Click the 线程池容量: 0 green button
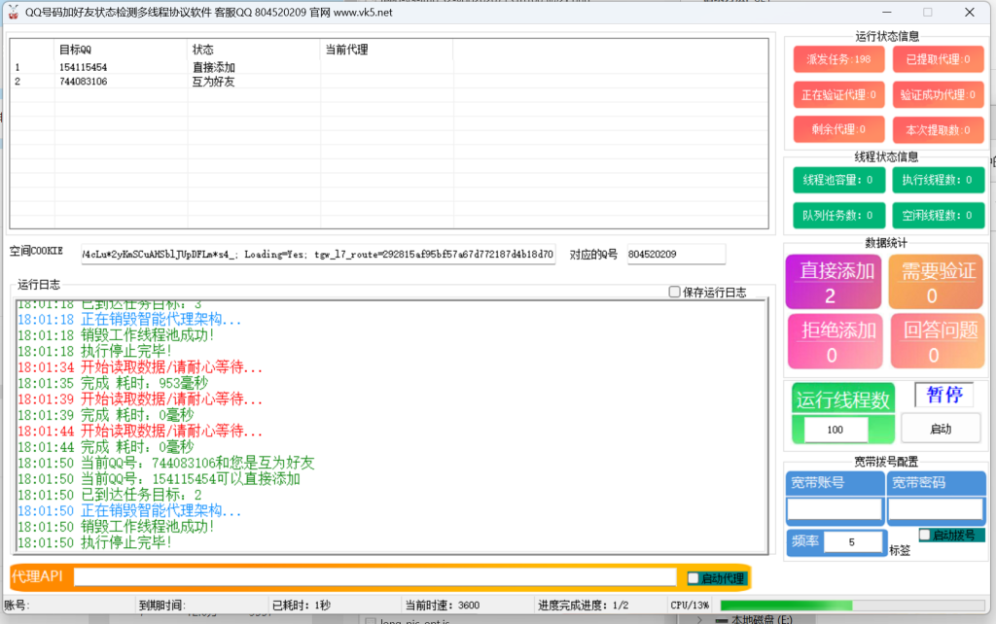The width and height of the screenshot is (996, 624). pos(837,180)
